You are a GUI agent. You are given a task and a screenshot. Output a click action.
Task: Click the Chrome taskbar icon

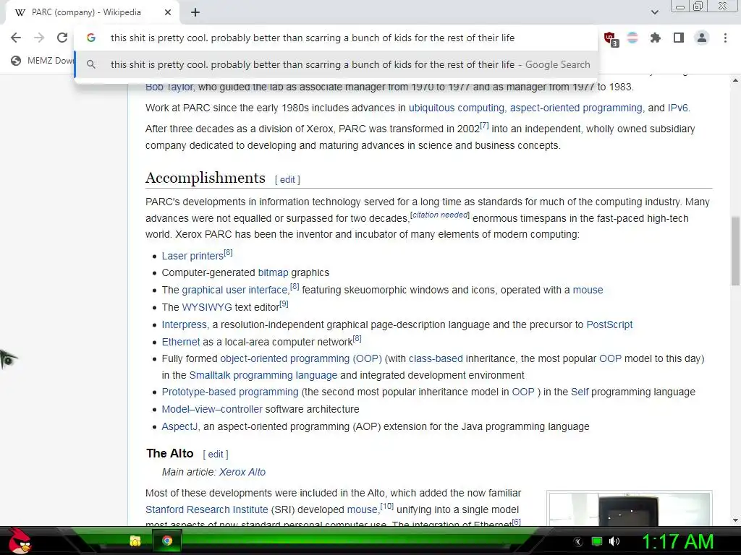167,541
